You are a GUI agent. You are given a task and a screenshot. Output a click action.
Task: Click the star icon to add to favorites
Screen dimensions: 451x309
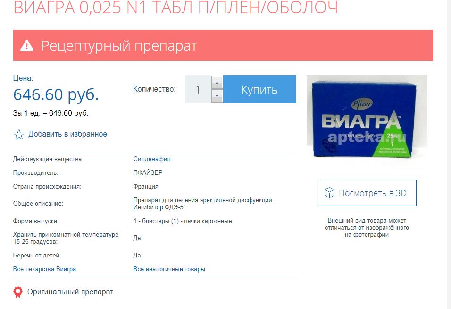pos(19,135)
